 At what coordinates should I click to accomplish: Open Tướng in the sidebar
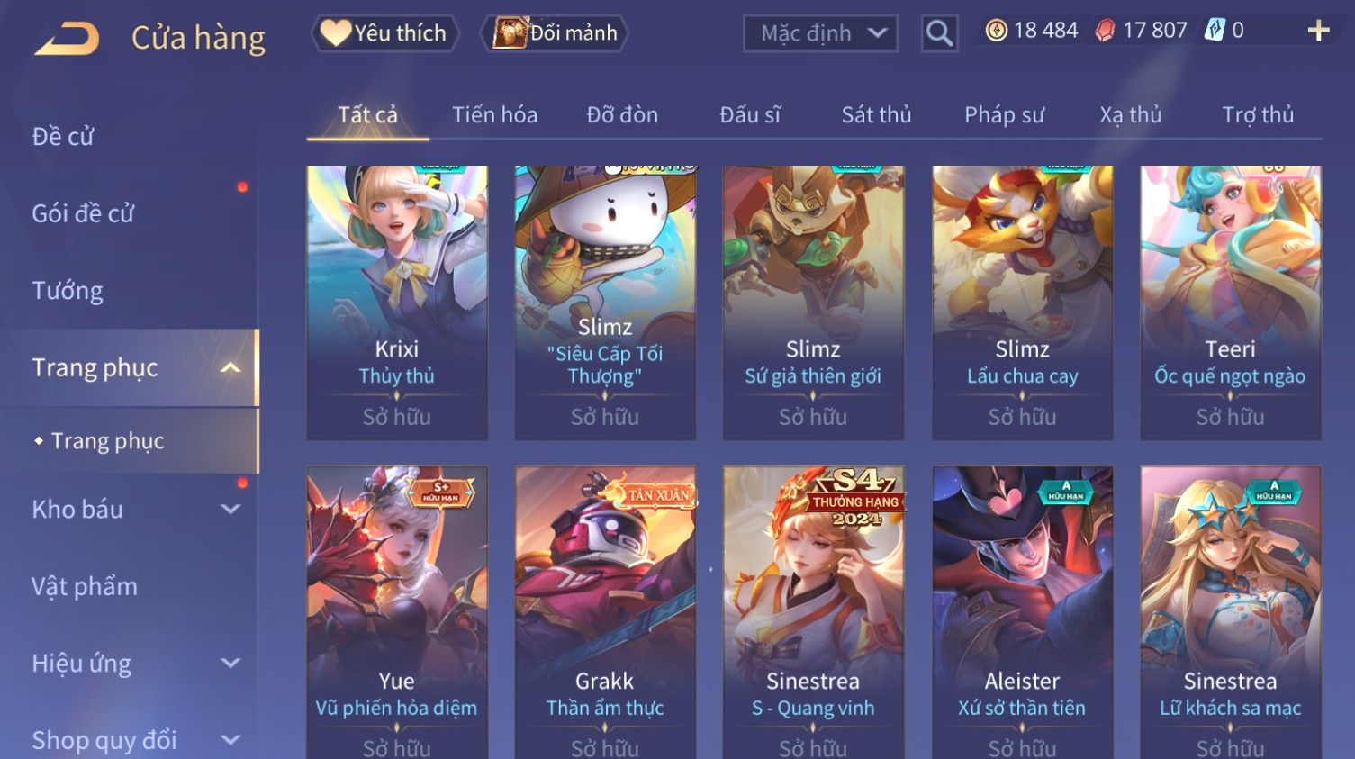click(x=68, y=291)
